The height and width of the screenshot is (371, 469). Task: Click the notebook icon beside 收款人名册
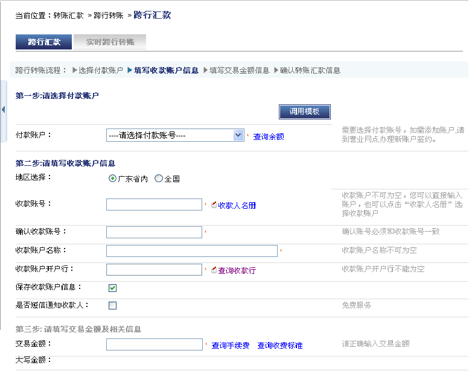pos(214,205)
